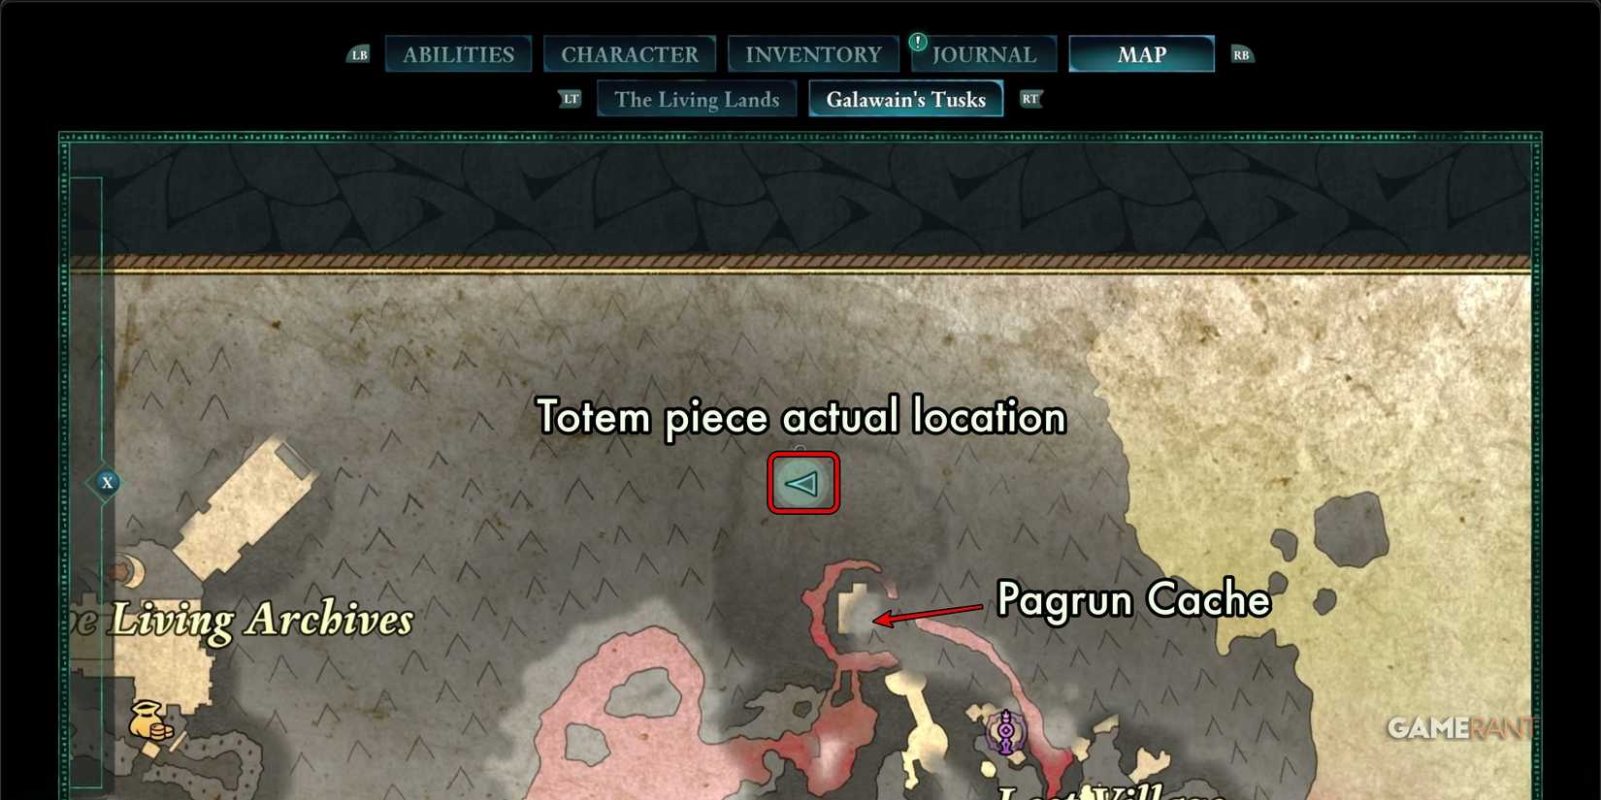This screenshot has height=800, width=1601.
Task: Click the Journal exclamation notification badge
Action: [918, 42]
